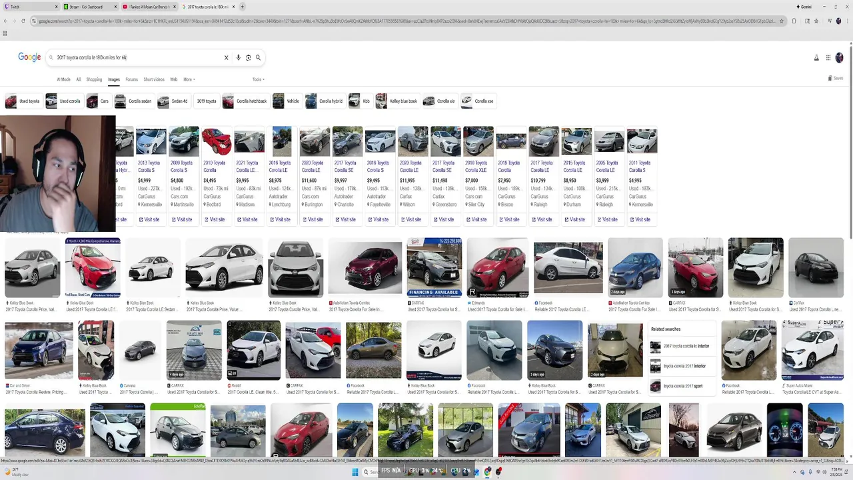The height and width of the screenshot is (480, 853).
Task: Filter by Corolla xse chip
Action: click(478, 101)
